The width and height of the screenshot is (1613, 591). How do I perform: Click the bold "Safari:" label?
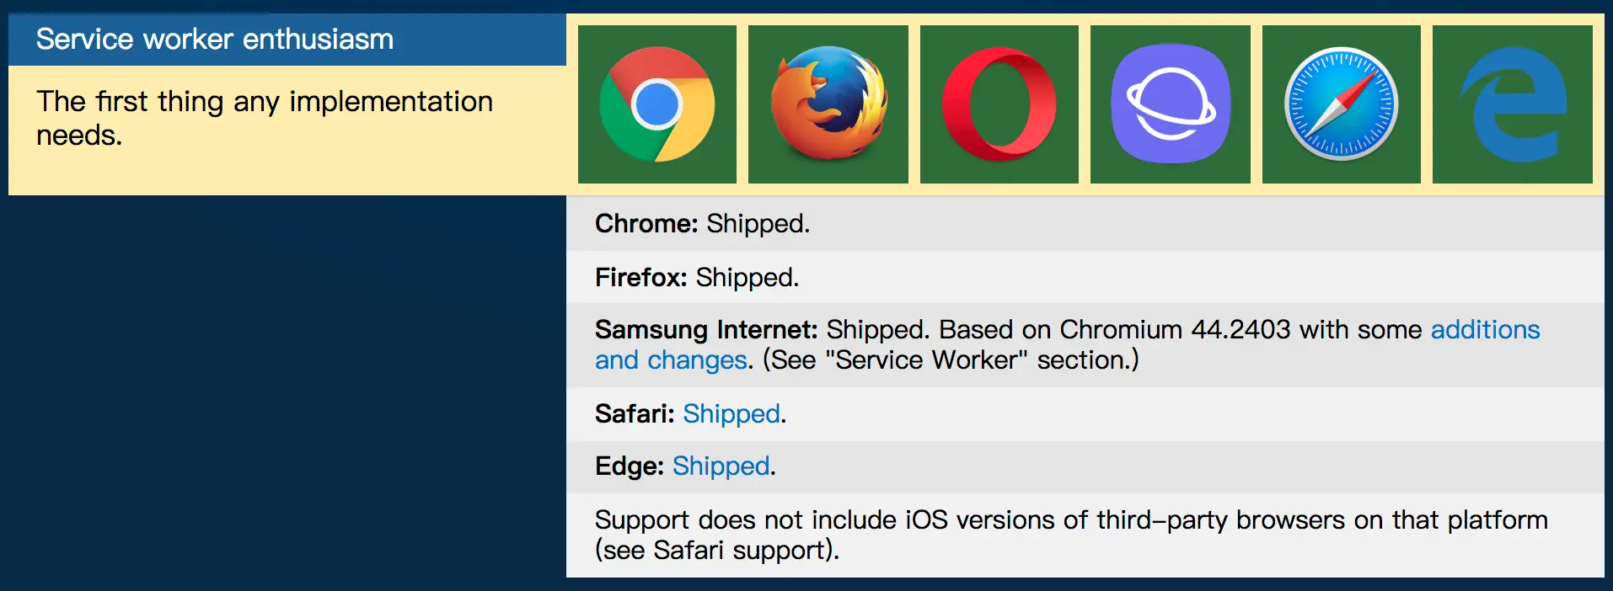pos(635,414)
